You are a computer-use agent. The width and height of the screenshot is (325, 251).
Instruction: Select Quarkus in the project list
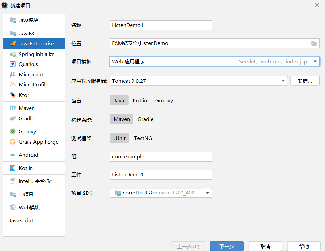pyautogui.click(x=34, y=64)
